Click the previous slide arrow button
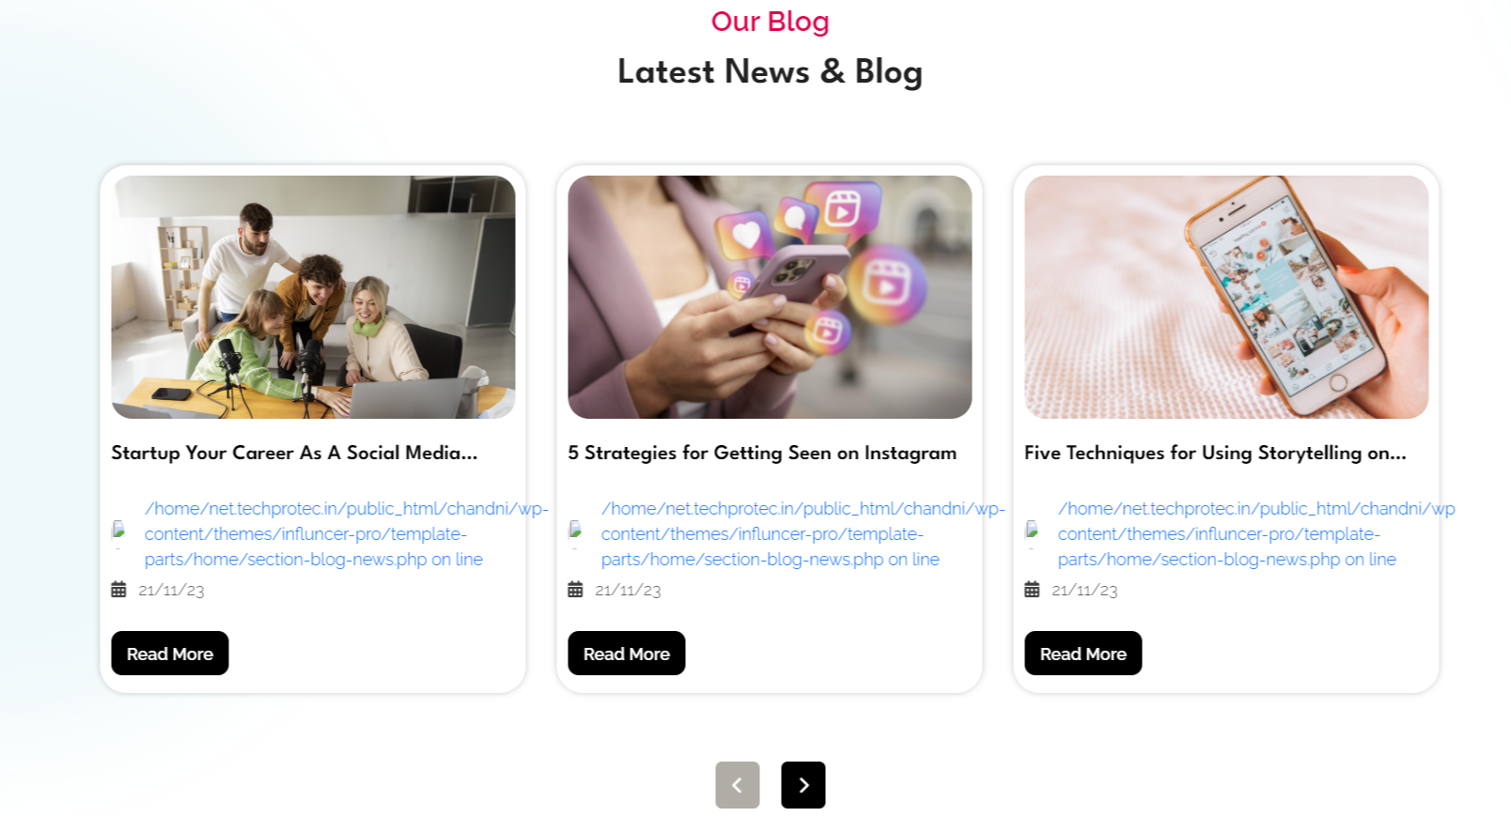Screen dimensions: 1511x816 click(x=737, y=785)
